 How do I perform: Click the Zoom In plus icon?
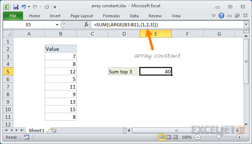coord(239,137)
